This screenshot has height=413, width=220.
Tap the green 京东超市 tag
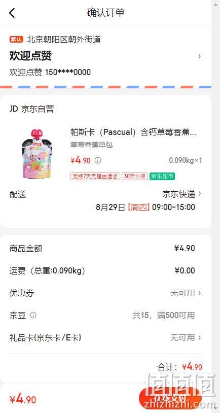tap(162, 176)
